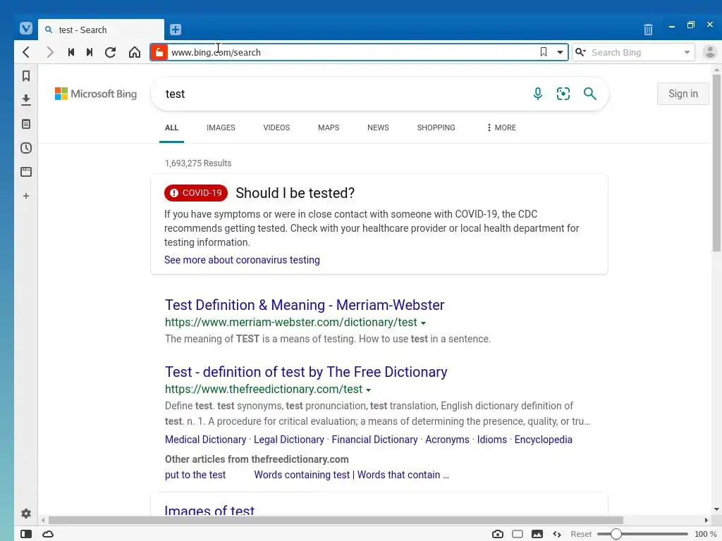The image size is (722, 541).
Task: Add a web panel
Action: click(x=26, y=196)
